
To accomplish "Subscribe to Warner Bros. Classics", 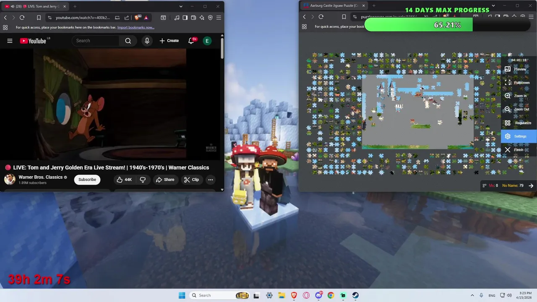I will point(87,180).
